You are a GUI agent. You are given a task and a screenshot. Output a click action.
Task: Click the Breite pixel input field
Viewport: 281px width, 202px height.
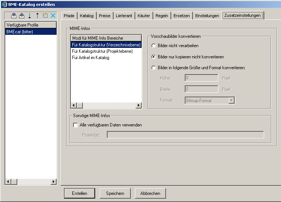[x=202, y=89]
